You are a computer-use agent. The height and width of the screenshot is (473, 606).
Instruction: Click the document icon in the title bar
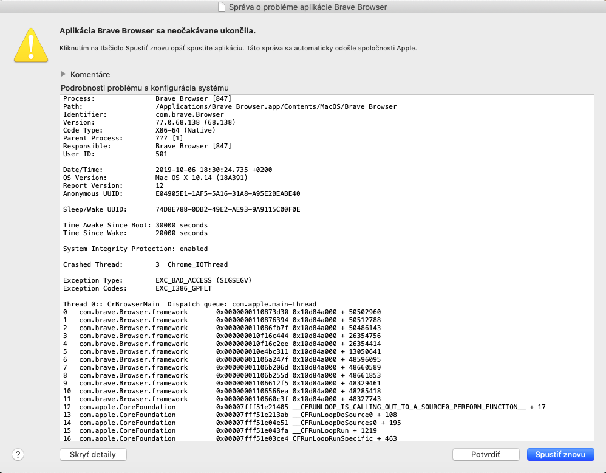222,7
